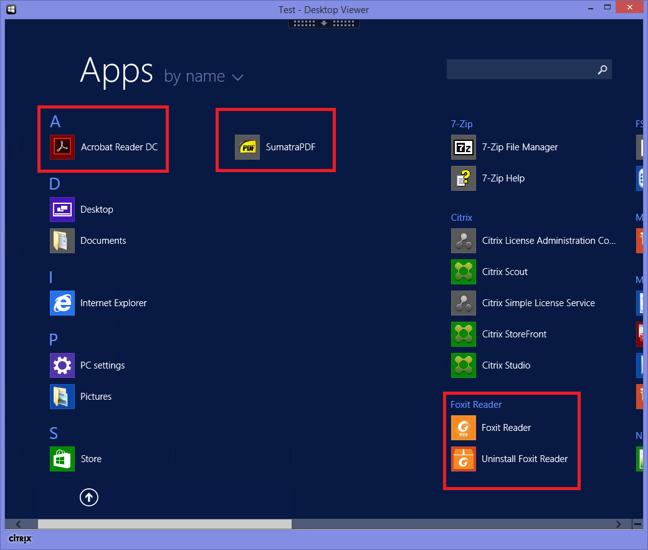Open the Desktop tile icon

click(62, 210)
